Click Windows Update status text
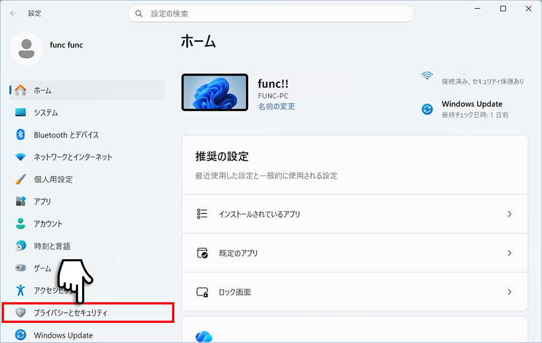Viewport: 542px width, 343px height. click(472, 104)
